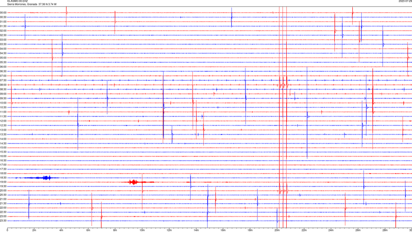The width and height of the screenshot is (412, 232).
Task: Select the 23:00 time row label
Action: (x=3, y=216)
